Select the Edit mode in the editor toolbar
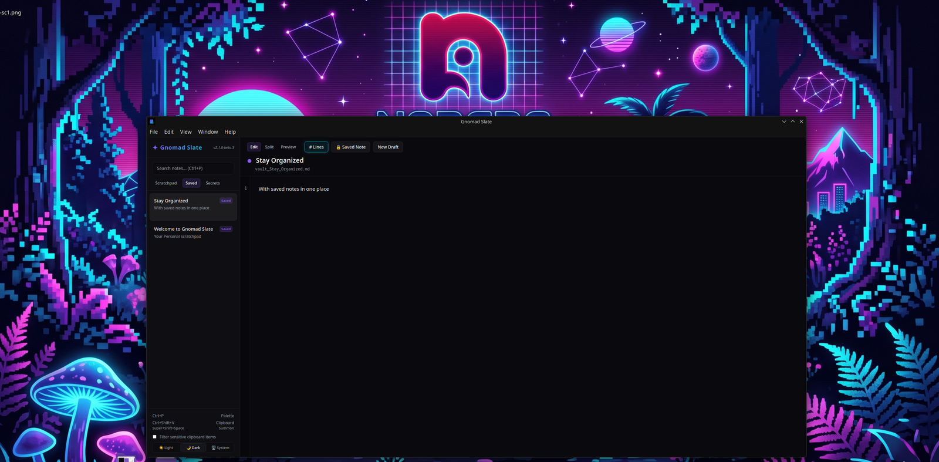The height and width of the screenshot is (462, 939). coord(254,147)
